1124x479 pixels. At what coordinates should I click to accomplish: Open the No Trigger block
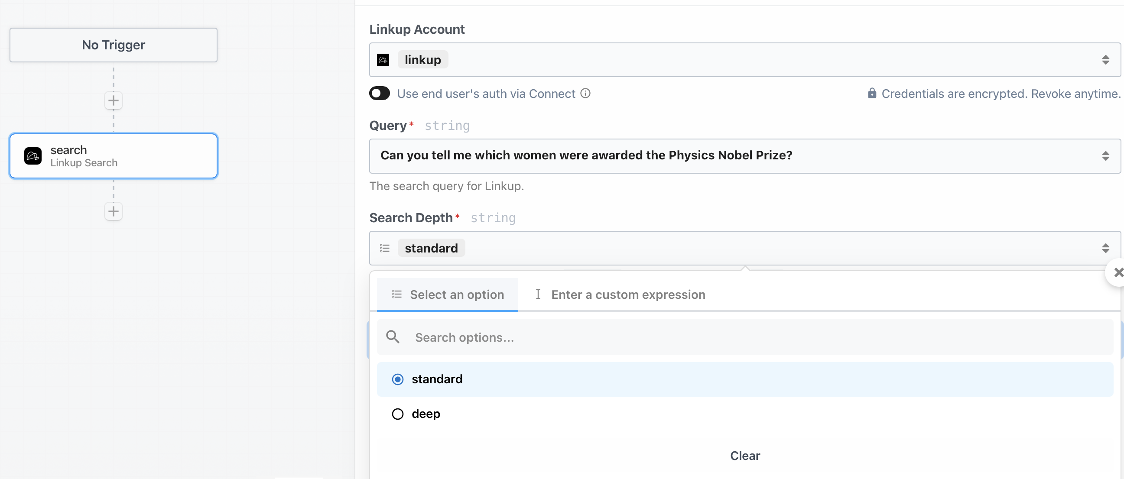(x=114, y=45)
